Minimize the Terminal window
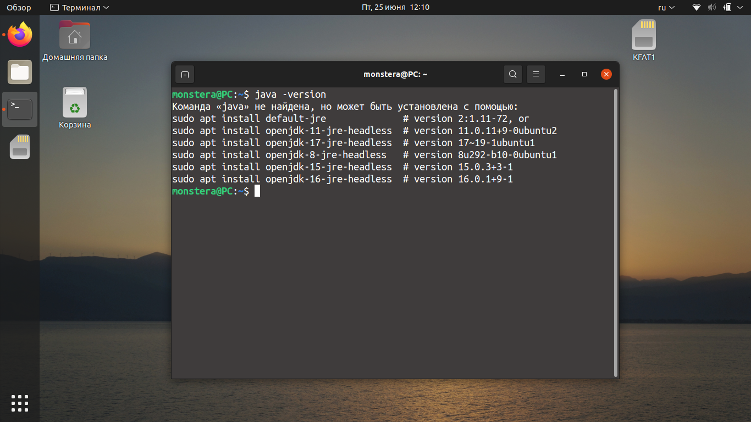Viewport: 751px width, 422px height. point(562,74)
